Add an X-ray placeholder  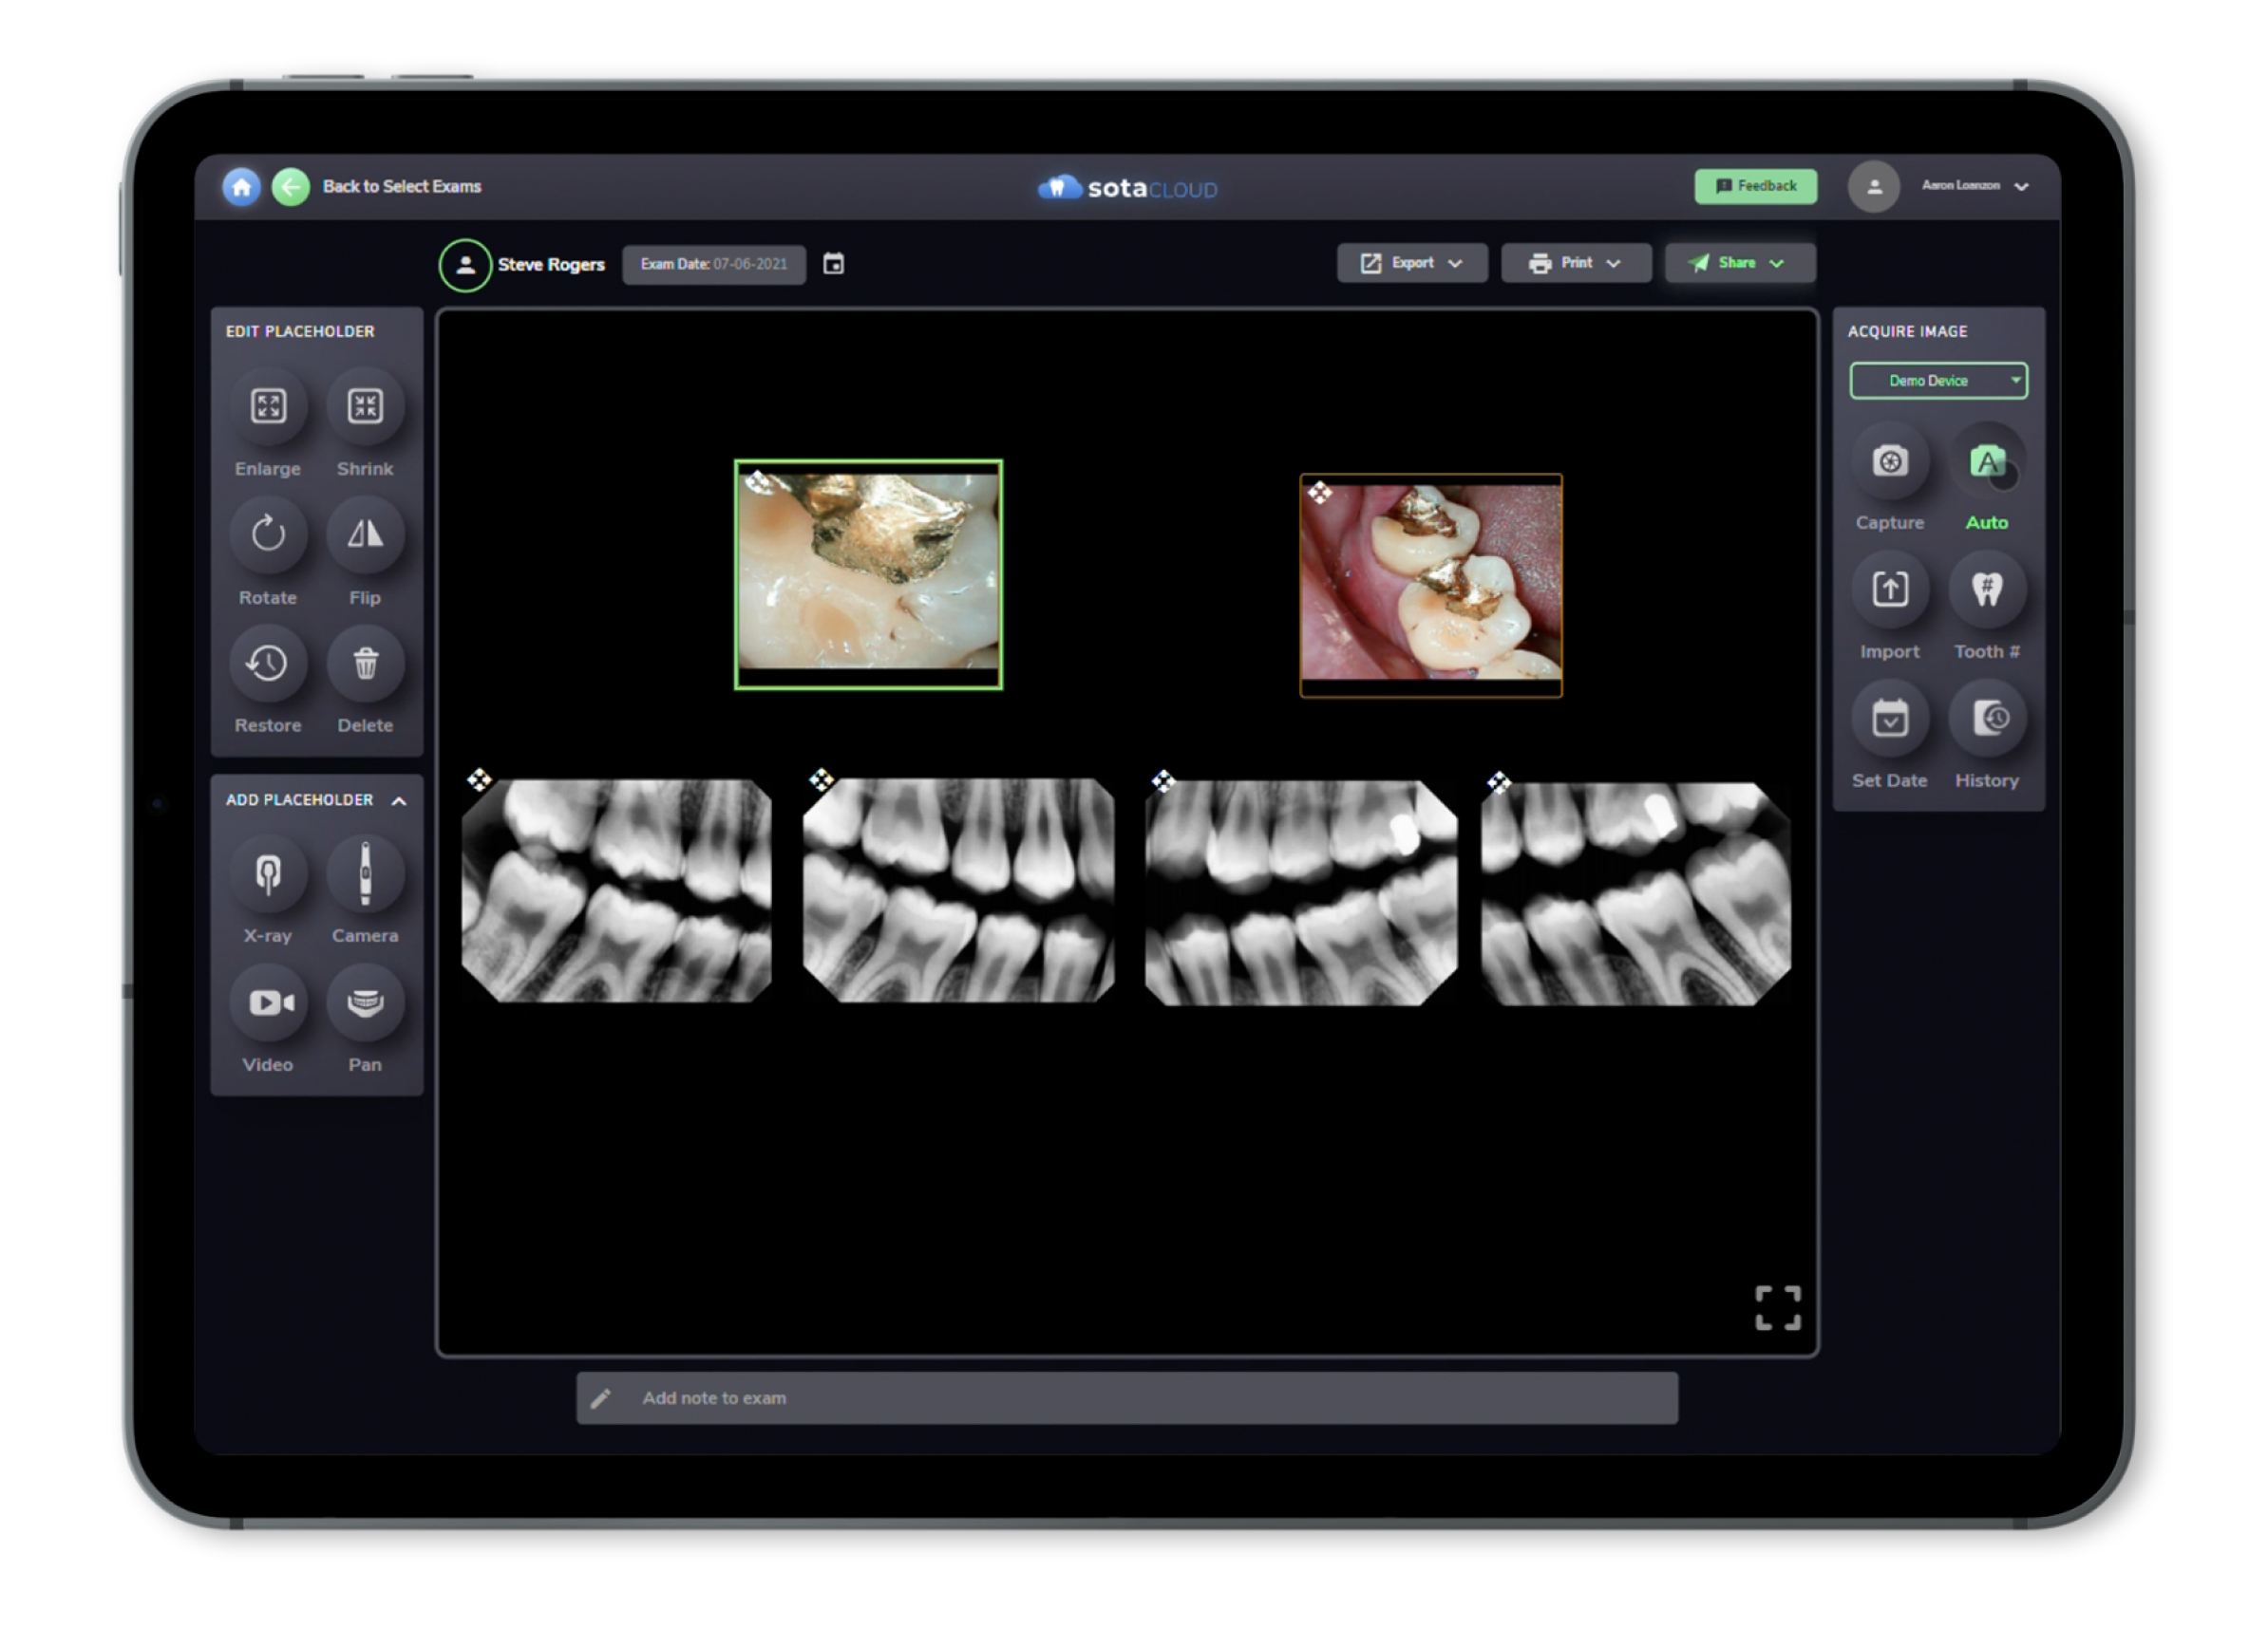(267, 872)
